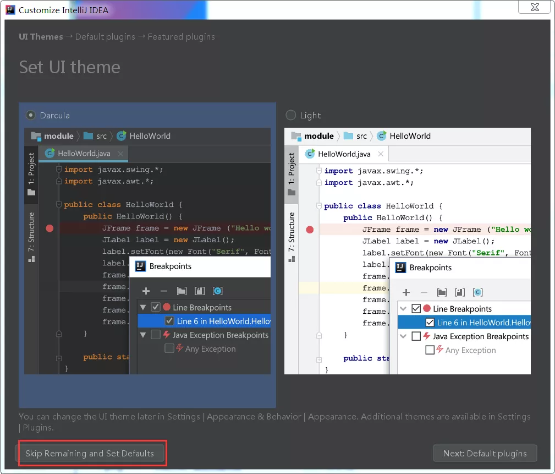Click group by class icon in Darcula preview
Screen dimensions: 555x474
[217, 291]
